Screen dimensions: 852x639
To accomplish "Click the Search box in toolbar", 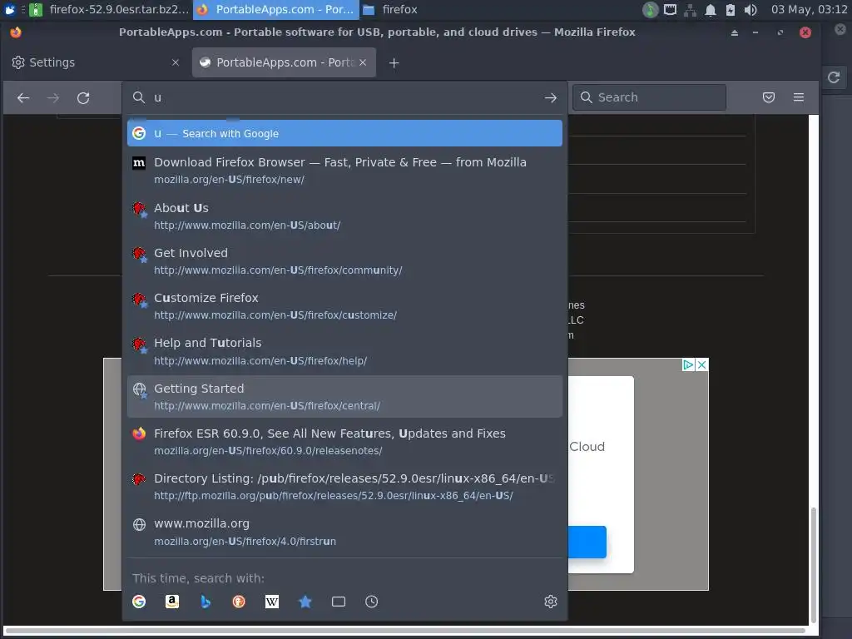I will (x=649, y=97).
